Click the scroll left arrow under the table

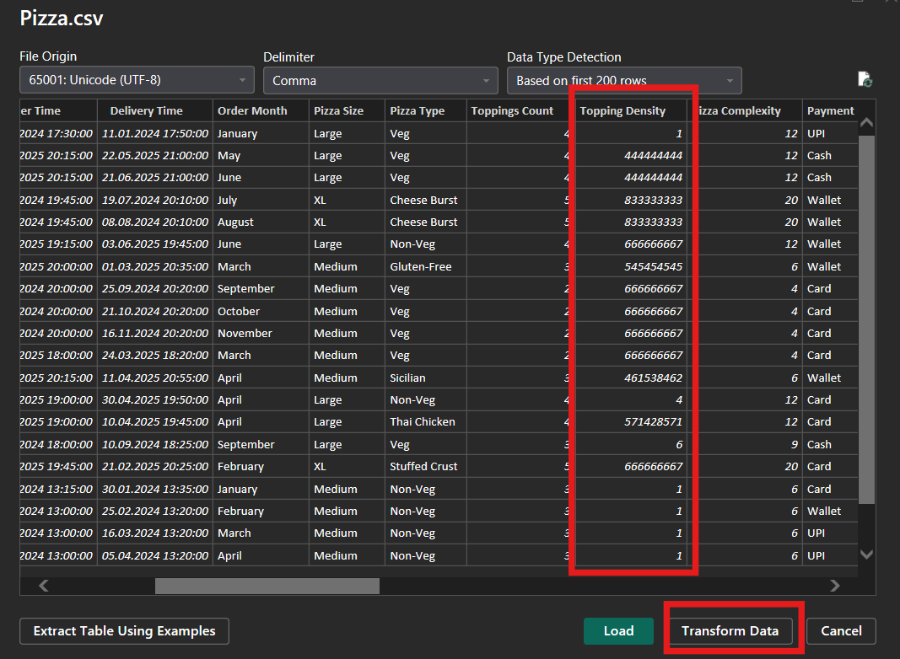pos(44,586)
